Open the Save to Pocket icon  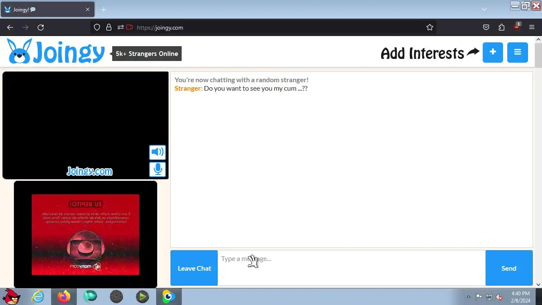click(x=486, y=28)
